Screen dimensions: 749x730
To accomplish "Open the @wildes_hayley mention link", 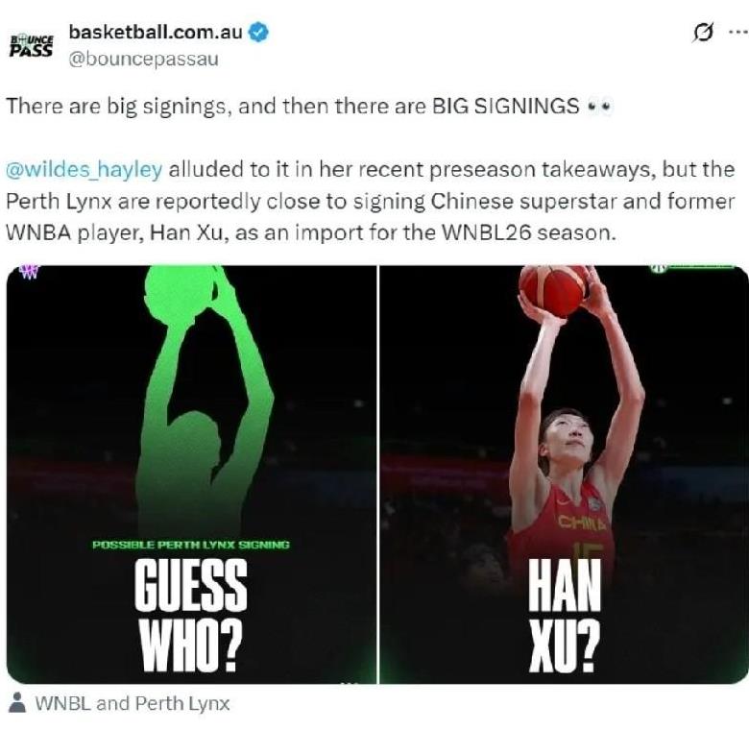I will (x=85, y=170).
